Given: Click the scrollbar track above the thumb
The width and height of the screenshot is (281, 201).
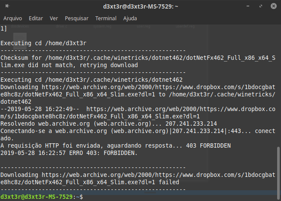Looking at the screenshot, I should [x=278, y=86].
